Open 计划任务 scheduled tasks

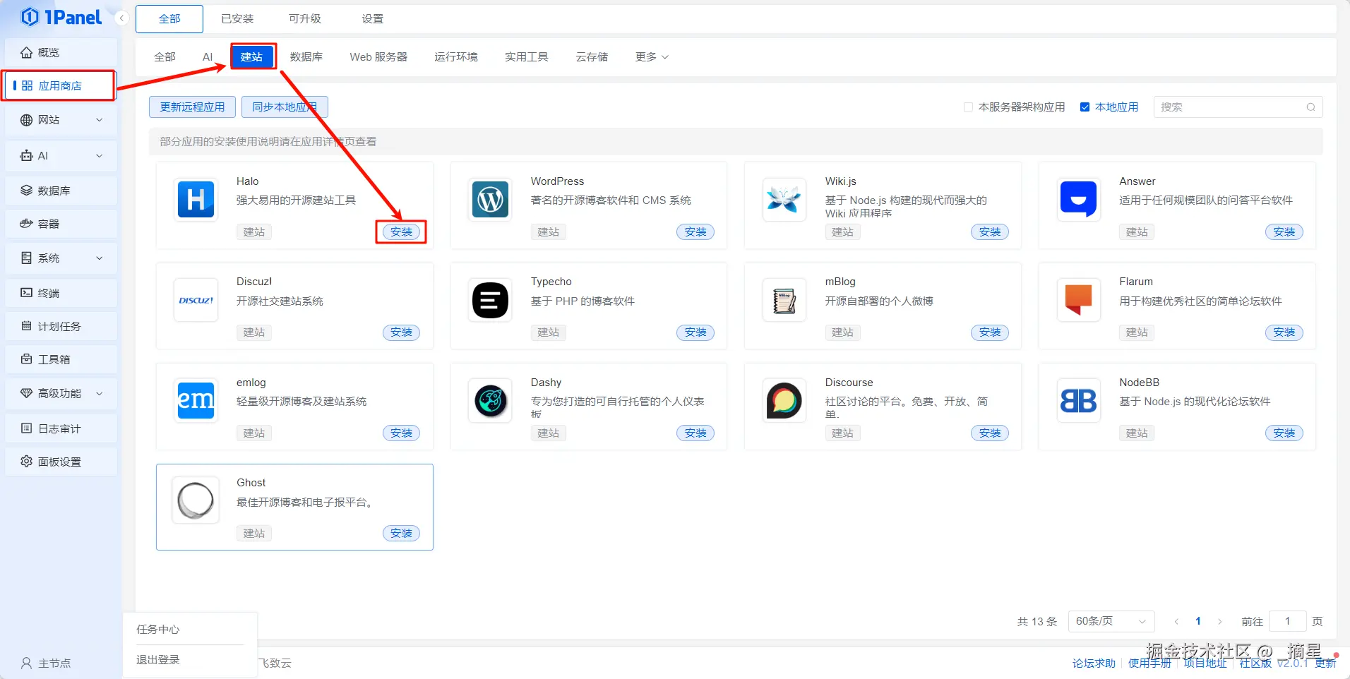pos(61,326)
